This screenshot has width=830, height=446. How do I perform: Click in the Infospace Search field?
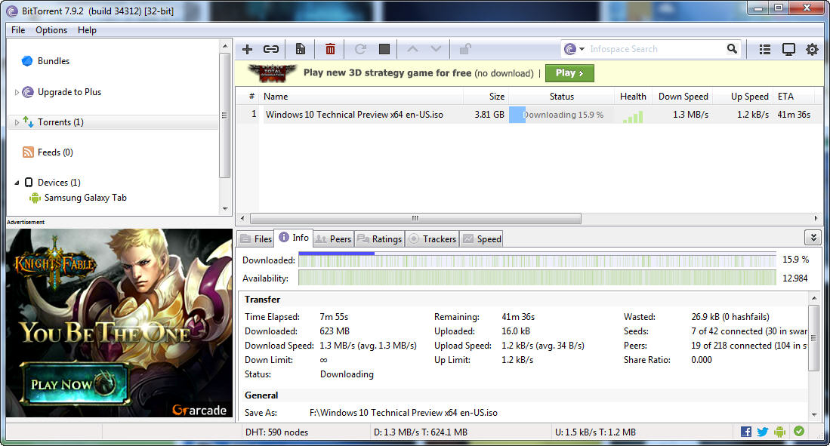pos(653,49)
